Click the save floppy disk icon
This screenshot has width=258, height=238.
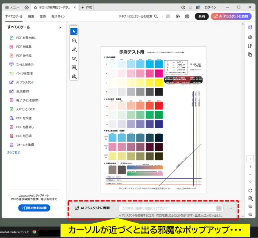[x=168, y=16]
